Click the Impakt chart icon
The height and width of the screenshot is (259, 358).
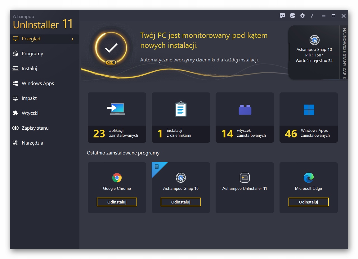pyautogui.click(x=15, y=98)
